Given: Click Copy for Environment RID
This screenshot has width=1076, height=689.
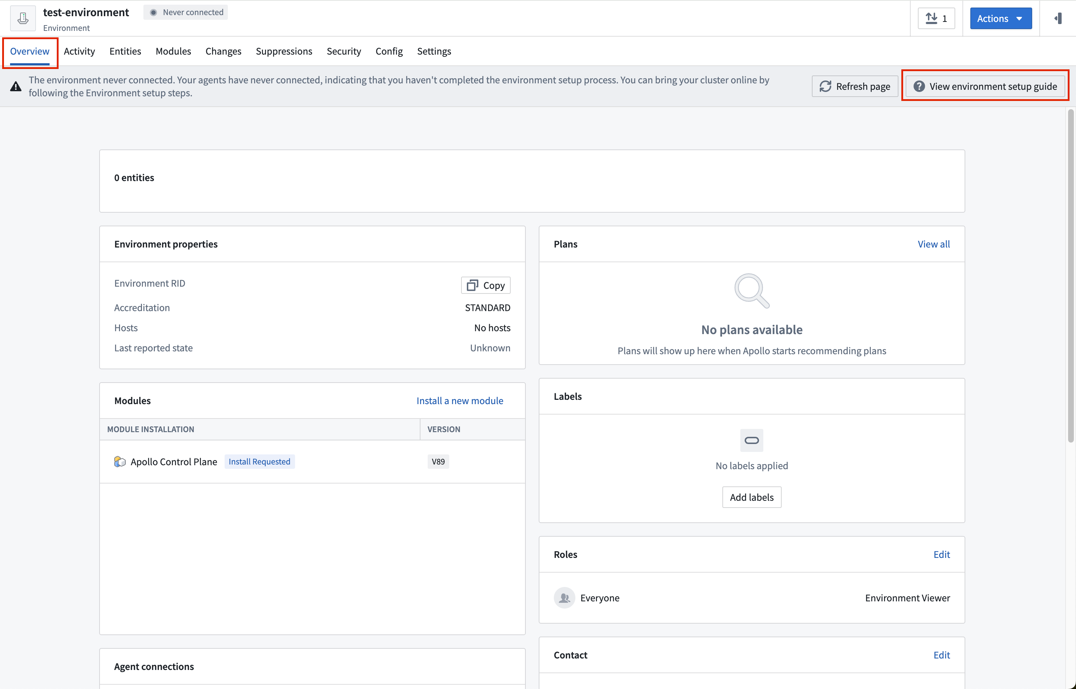Looking at the screenshot, I should (486, 285).
